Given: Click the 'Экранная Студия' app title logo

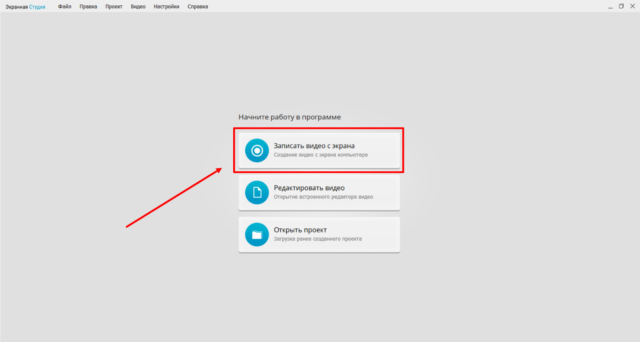Looking at the screenshot, I should (x=25, y=7).
